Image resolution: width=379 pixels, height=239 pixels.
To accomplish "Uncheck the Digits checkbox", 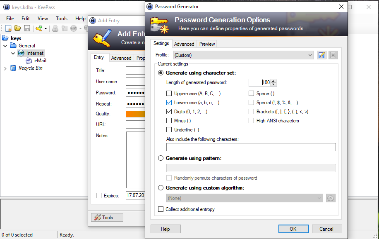I will pyautogui.click(x=169, y=112).
